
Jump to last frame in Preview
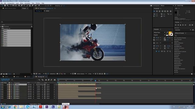point(186,25)
